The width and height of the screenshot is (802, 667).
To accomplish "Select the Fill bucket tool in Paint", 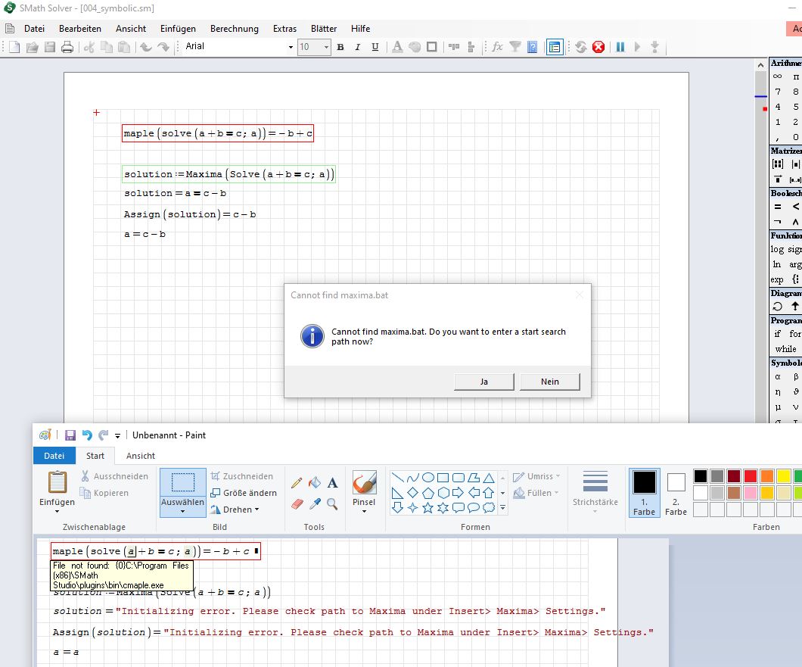I will [315, 482].
